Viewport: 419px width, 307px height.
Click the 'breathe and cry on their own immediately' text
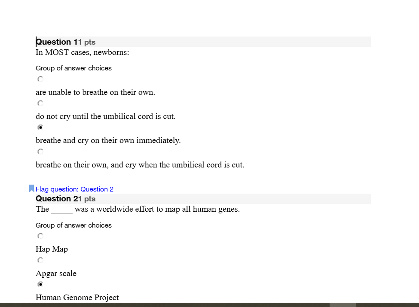coord(108,140)
